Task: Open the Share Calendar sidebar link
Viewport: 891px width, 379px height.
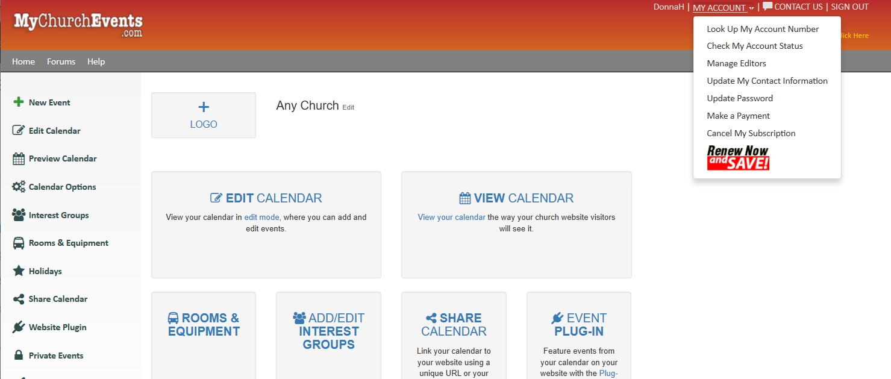Action: 58,299
